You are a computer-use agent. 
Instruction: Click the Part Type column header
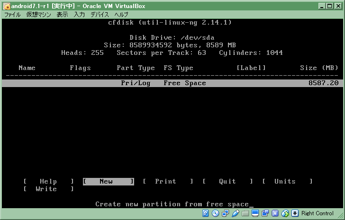[x=136, y=68]
